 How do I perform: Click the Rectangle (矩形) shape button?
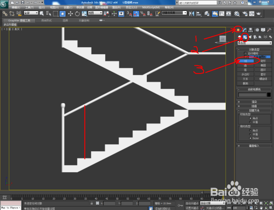[x=263, y=61]
